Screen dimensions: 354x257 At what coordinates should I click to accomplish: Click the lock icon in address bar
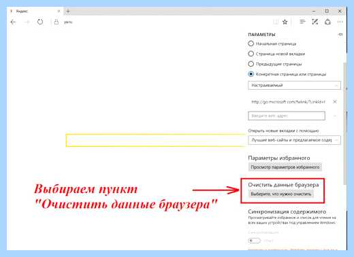click(x=57, y=22)
